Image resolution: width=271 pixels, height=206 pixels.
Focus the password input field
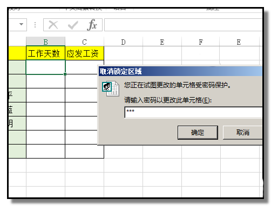tap(193, 113)
